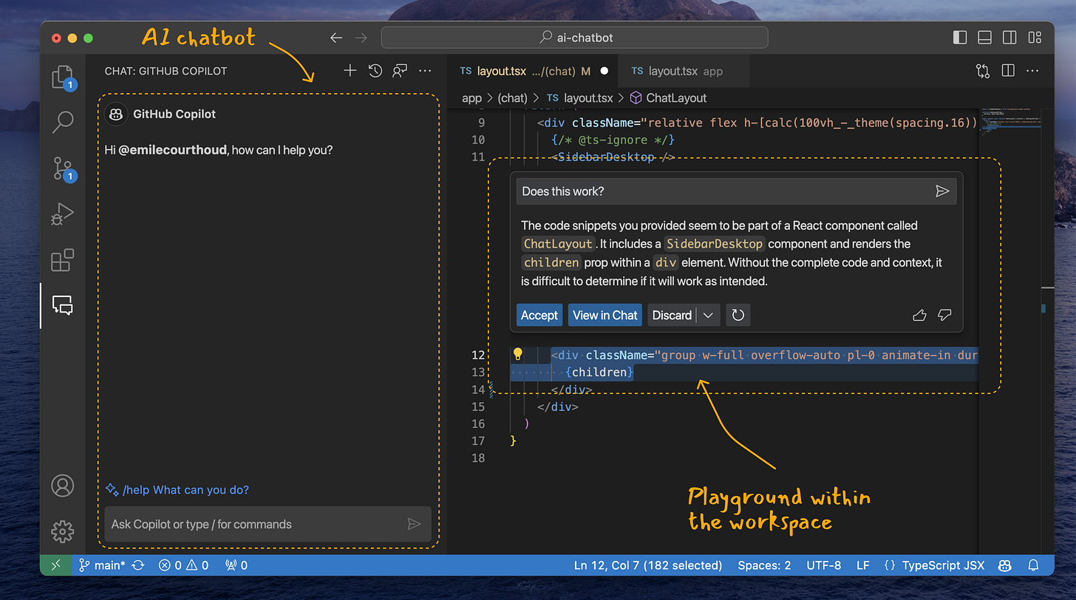Toggle the secondary side bar layout
Image resolution: width=1076 pixels, height=600 pixels.
click(1009, 37)
